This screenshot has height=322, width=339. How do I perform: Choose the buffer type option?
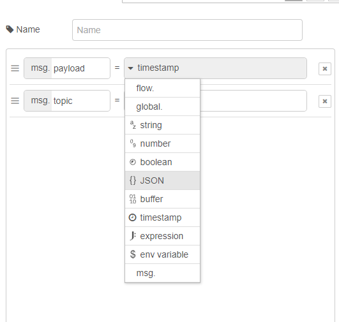(162, 199)
